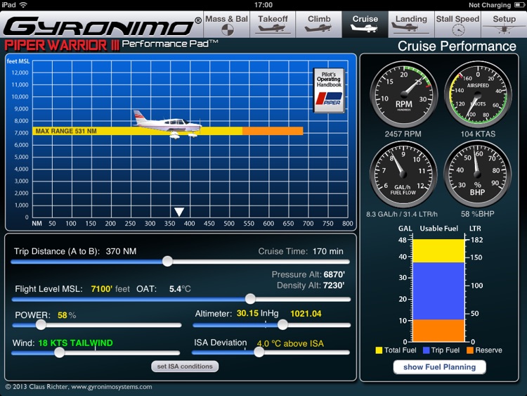
Task: Click the 104 KTAS readout
Action: (478, 134)
